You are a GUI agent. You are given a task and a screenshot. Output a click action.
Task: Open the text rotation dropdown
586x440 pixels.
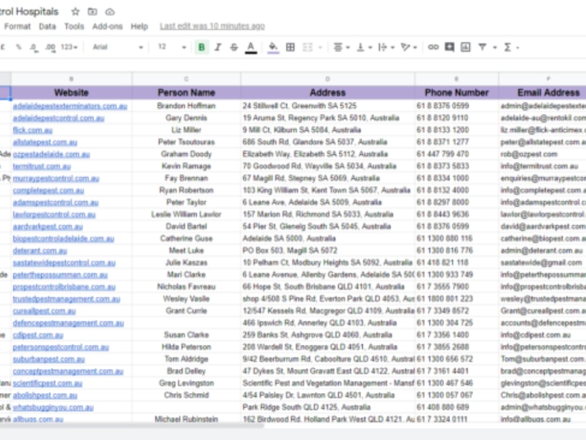408,47
